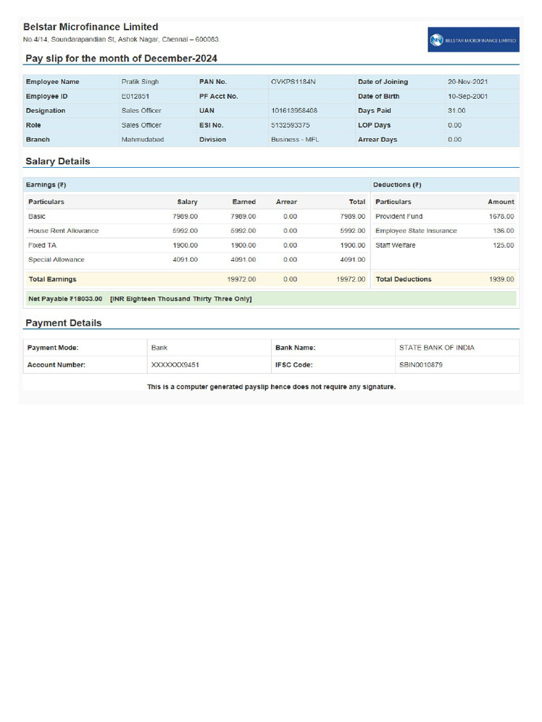Screen dimensions: 542x722
Task: Select IFSC code 'SBIN0010879'
Action: (x=421, y=365)
